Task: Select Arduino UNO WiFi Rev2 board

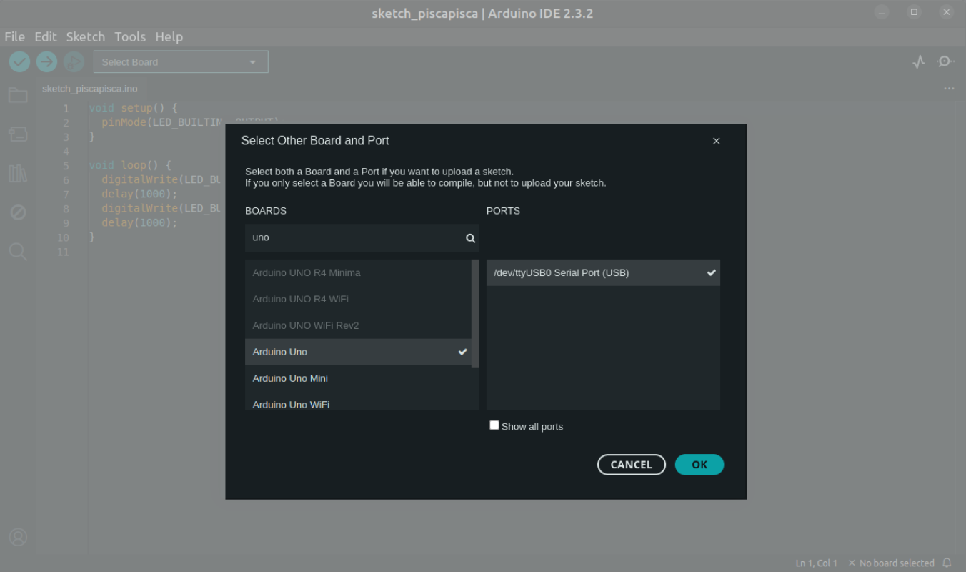Action: point(358,325)
